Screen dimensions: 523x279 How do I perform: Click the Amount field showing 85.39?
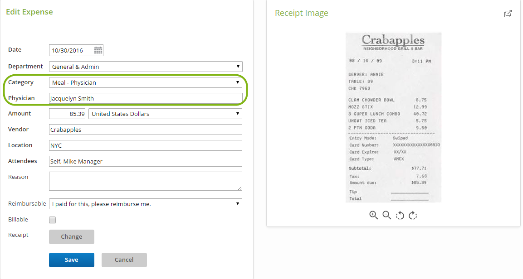67,113
